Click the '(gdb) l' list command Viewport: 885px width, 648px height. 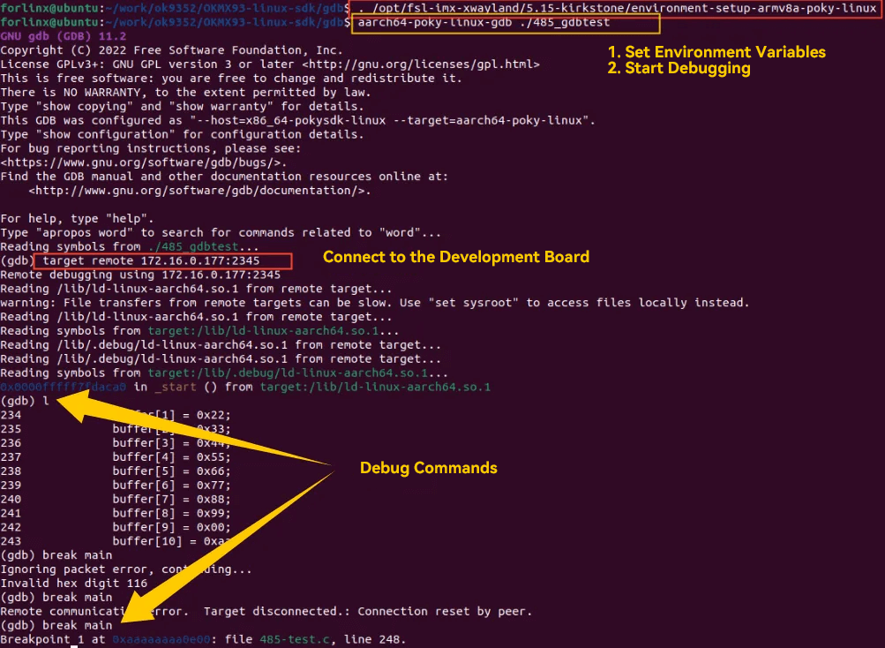[x=25, y=401]
